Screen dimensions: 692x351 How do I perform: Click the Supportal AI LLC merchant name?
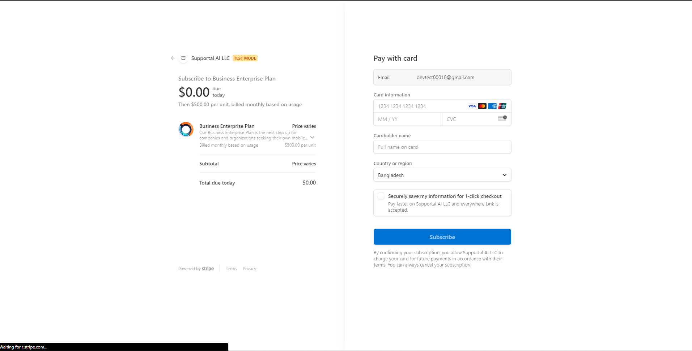(210, 58)
